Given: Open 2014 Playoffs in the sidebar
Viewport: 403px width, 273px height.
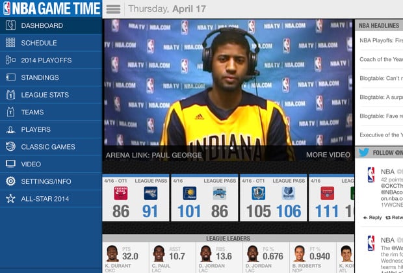Looking at the screenshot, I should coord(51,60).
